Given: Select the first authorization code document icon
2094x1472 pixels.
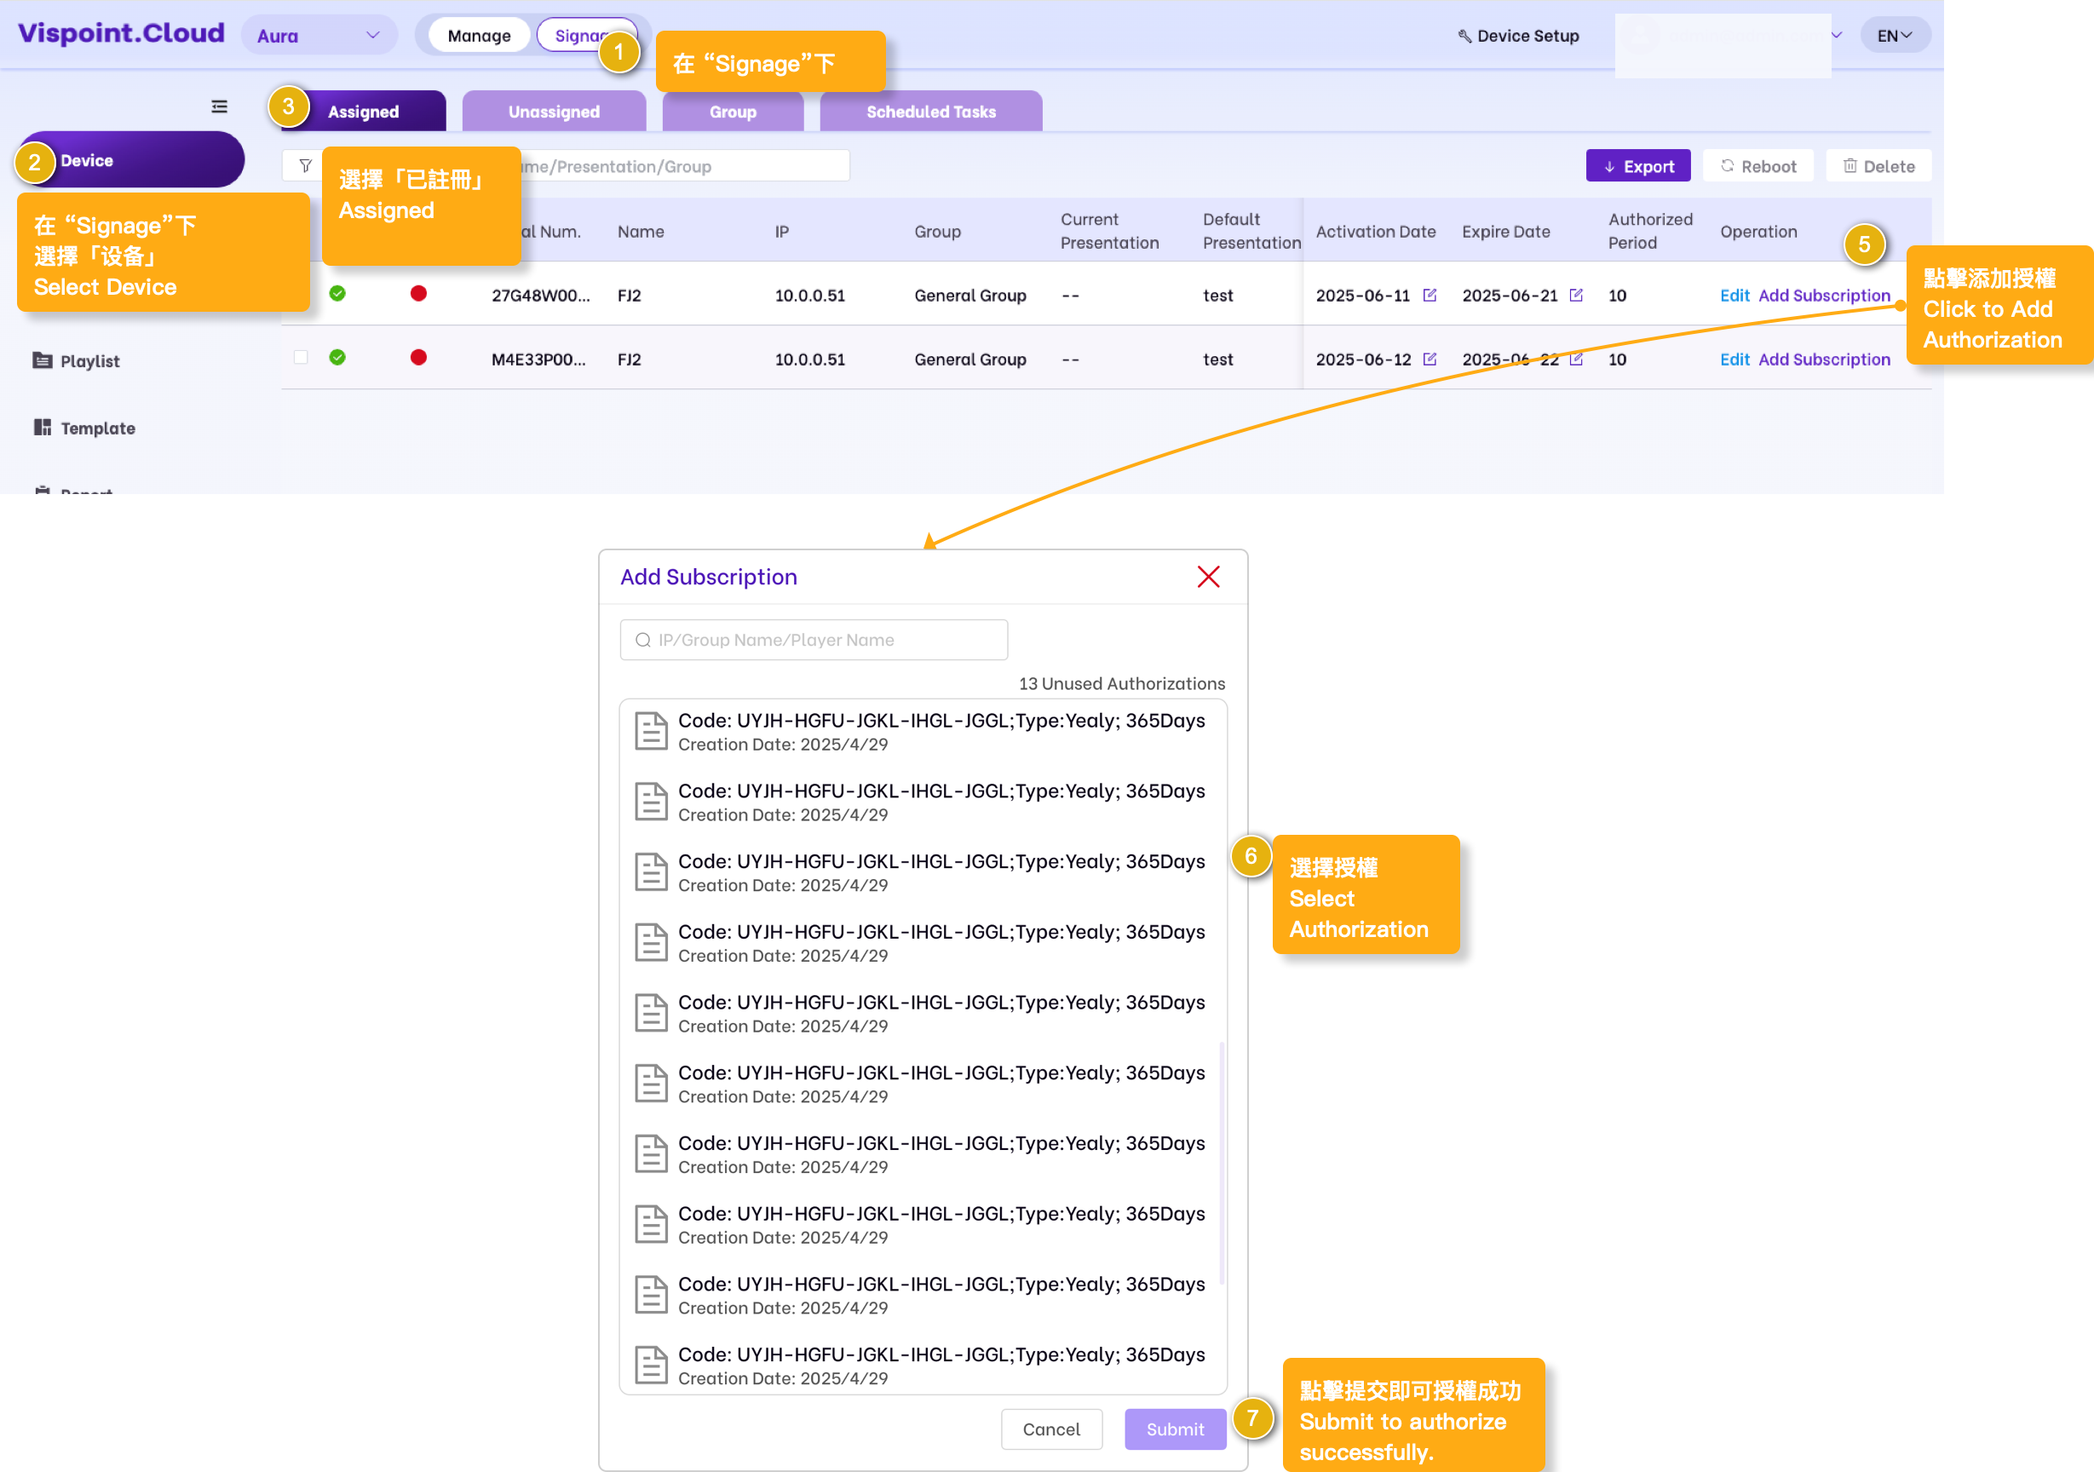Looking at the screenshot, I should coord(650,732).
